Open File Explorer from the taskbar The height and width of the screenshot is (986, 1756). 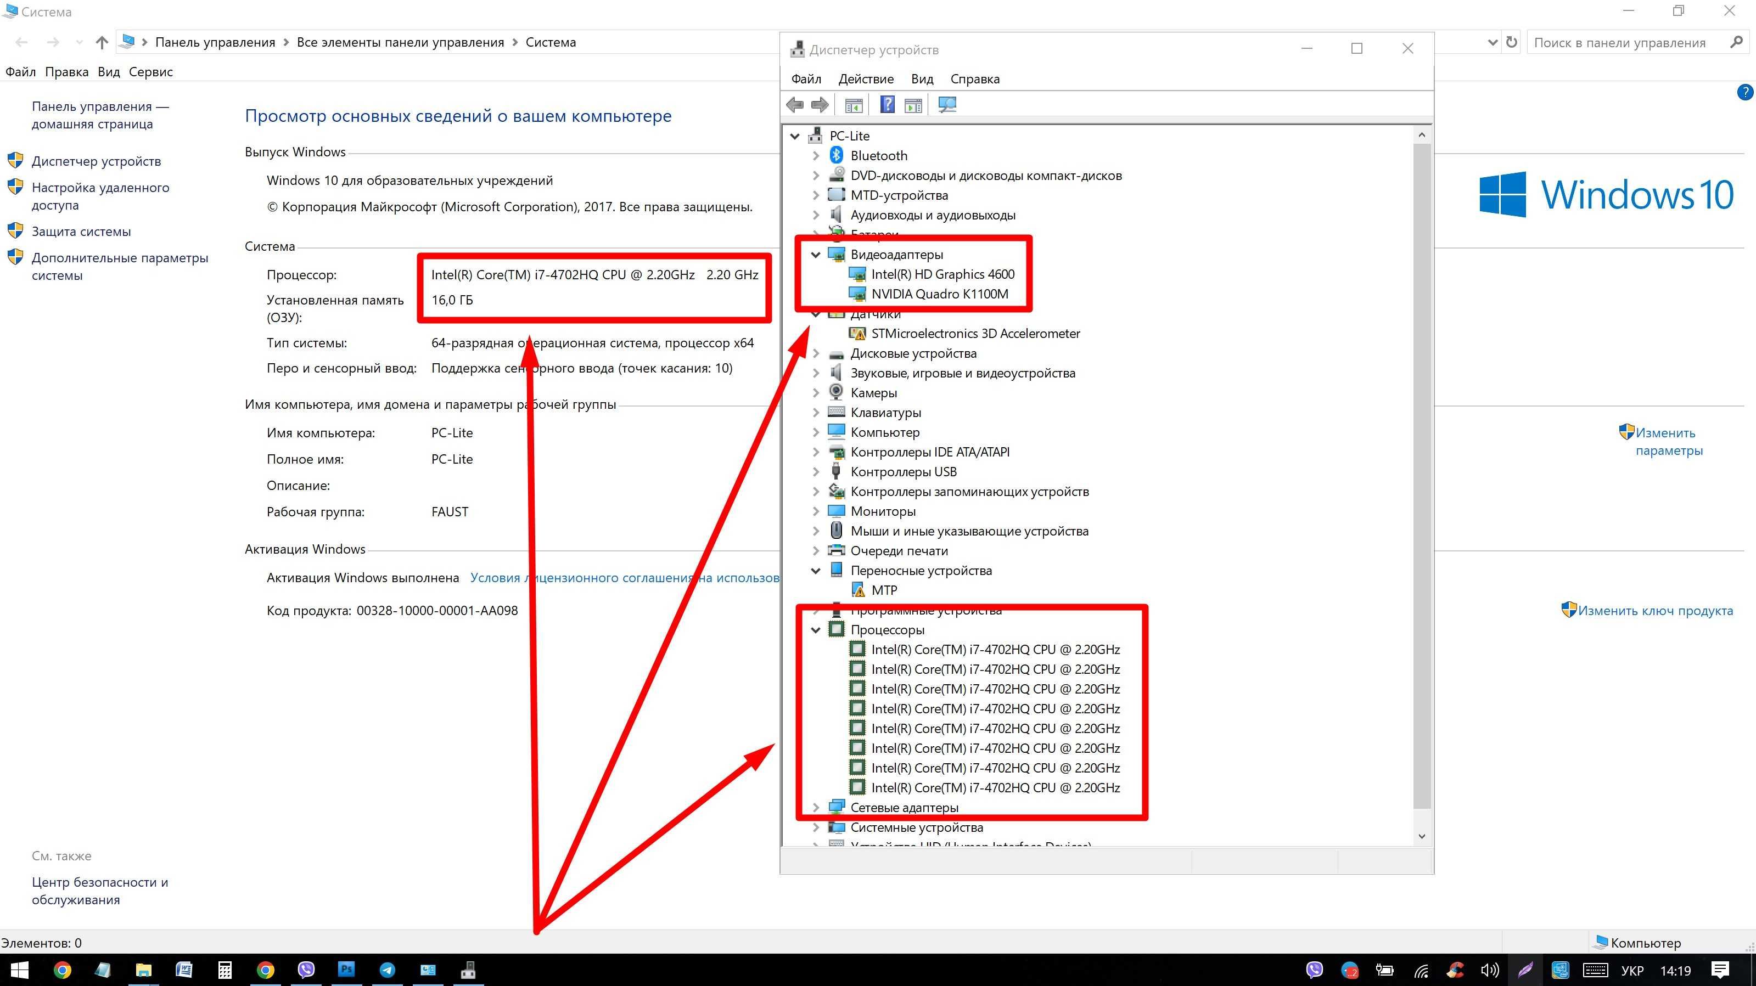pos(143,970)
